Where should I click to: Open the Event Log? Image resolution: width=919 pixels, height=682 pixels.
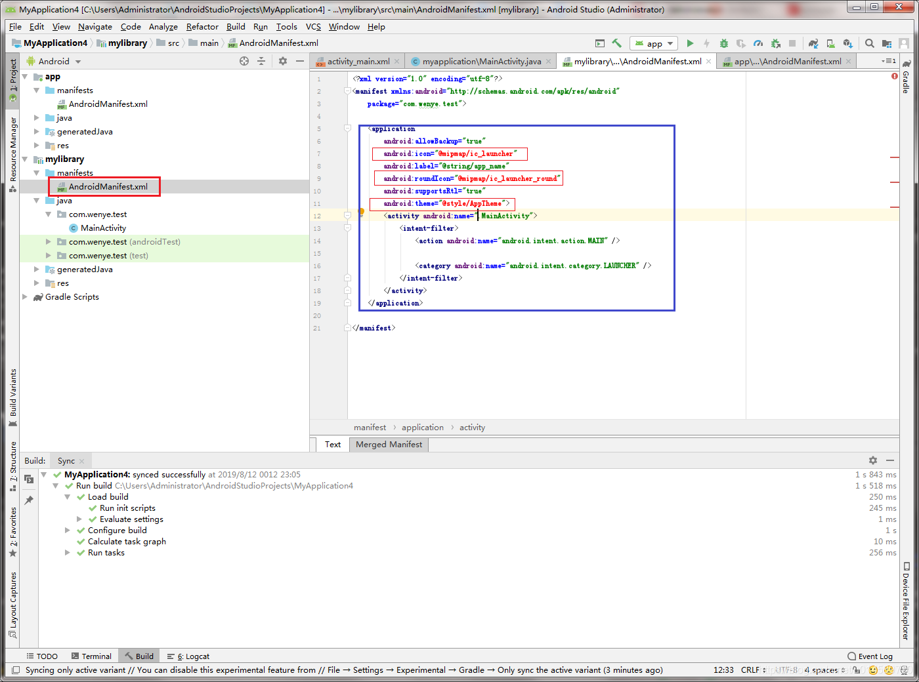(x=870, y=656)
